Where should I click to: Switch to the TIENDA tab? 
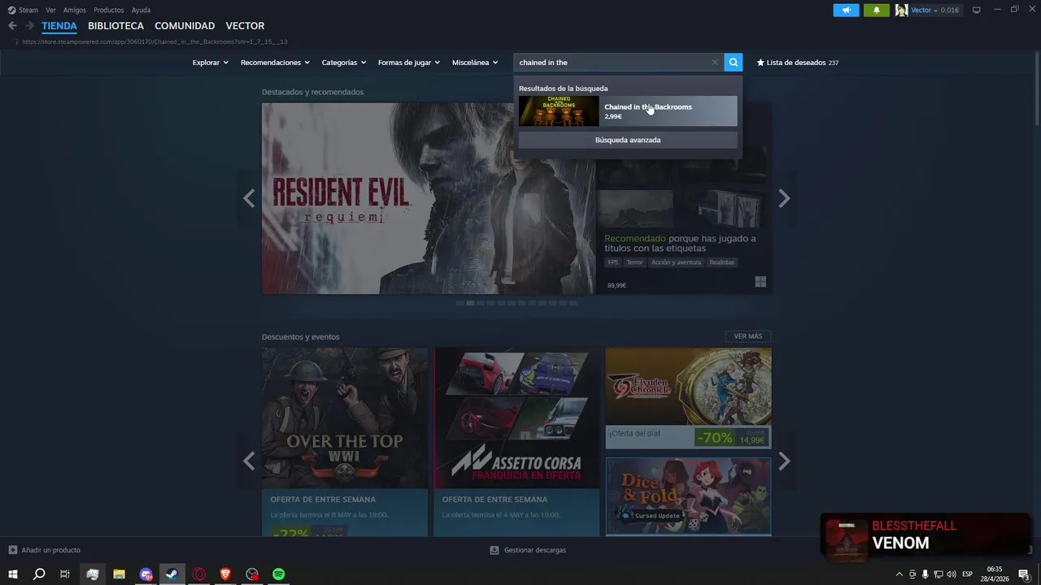[x=59, y=26]
